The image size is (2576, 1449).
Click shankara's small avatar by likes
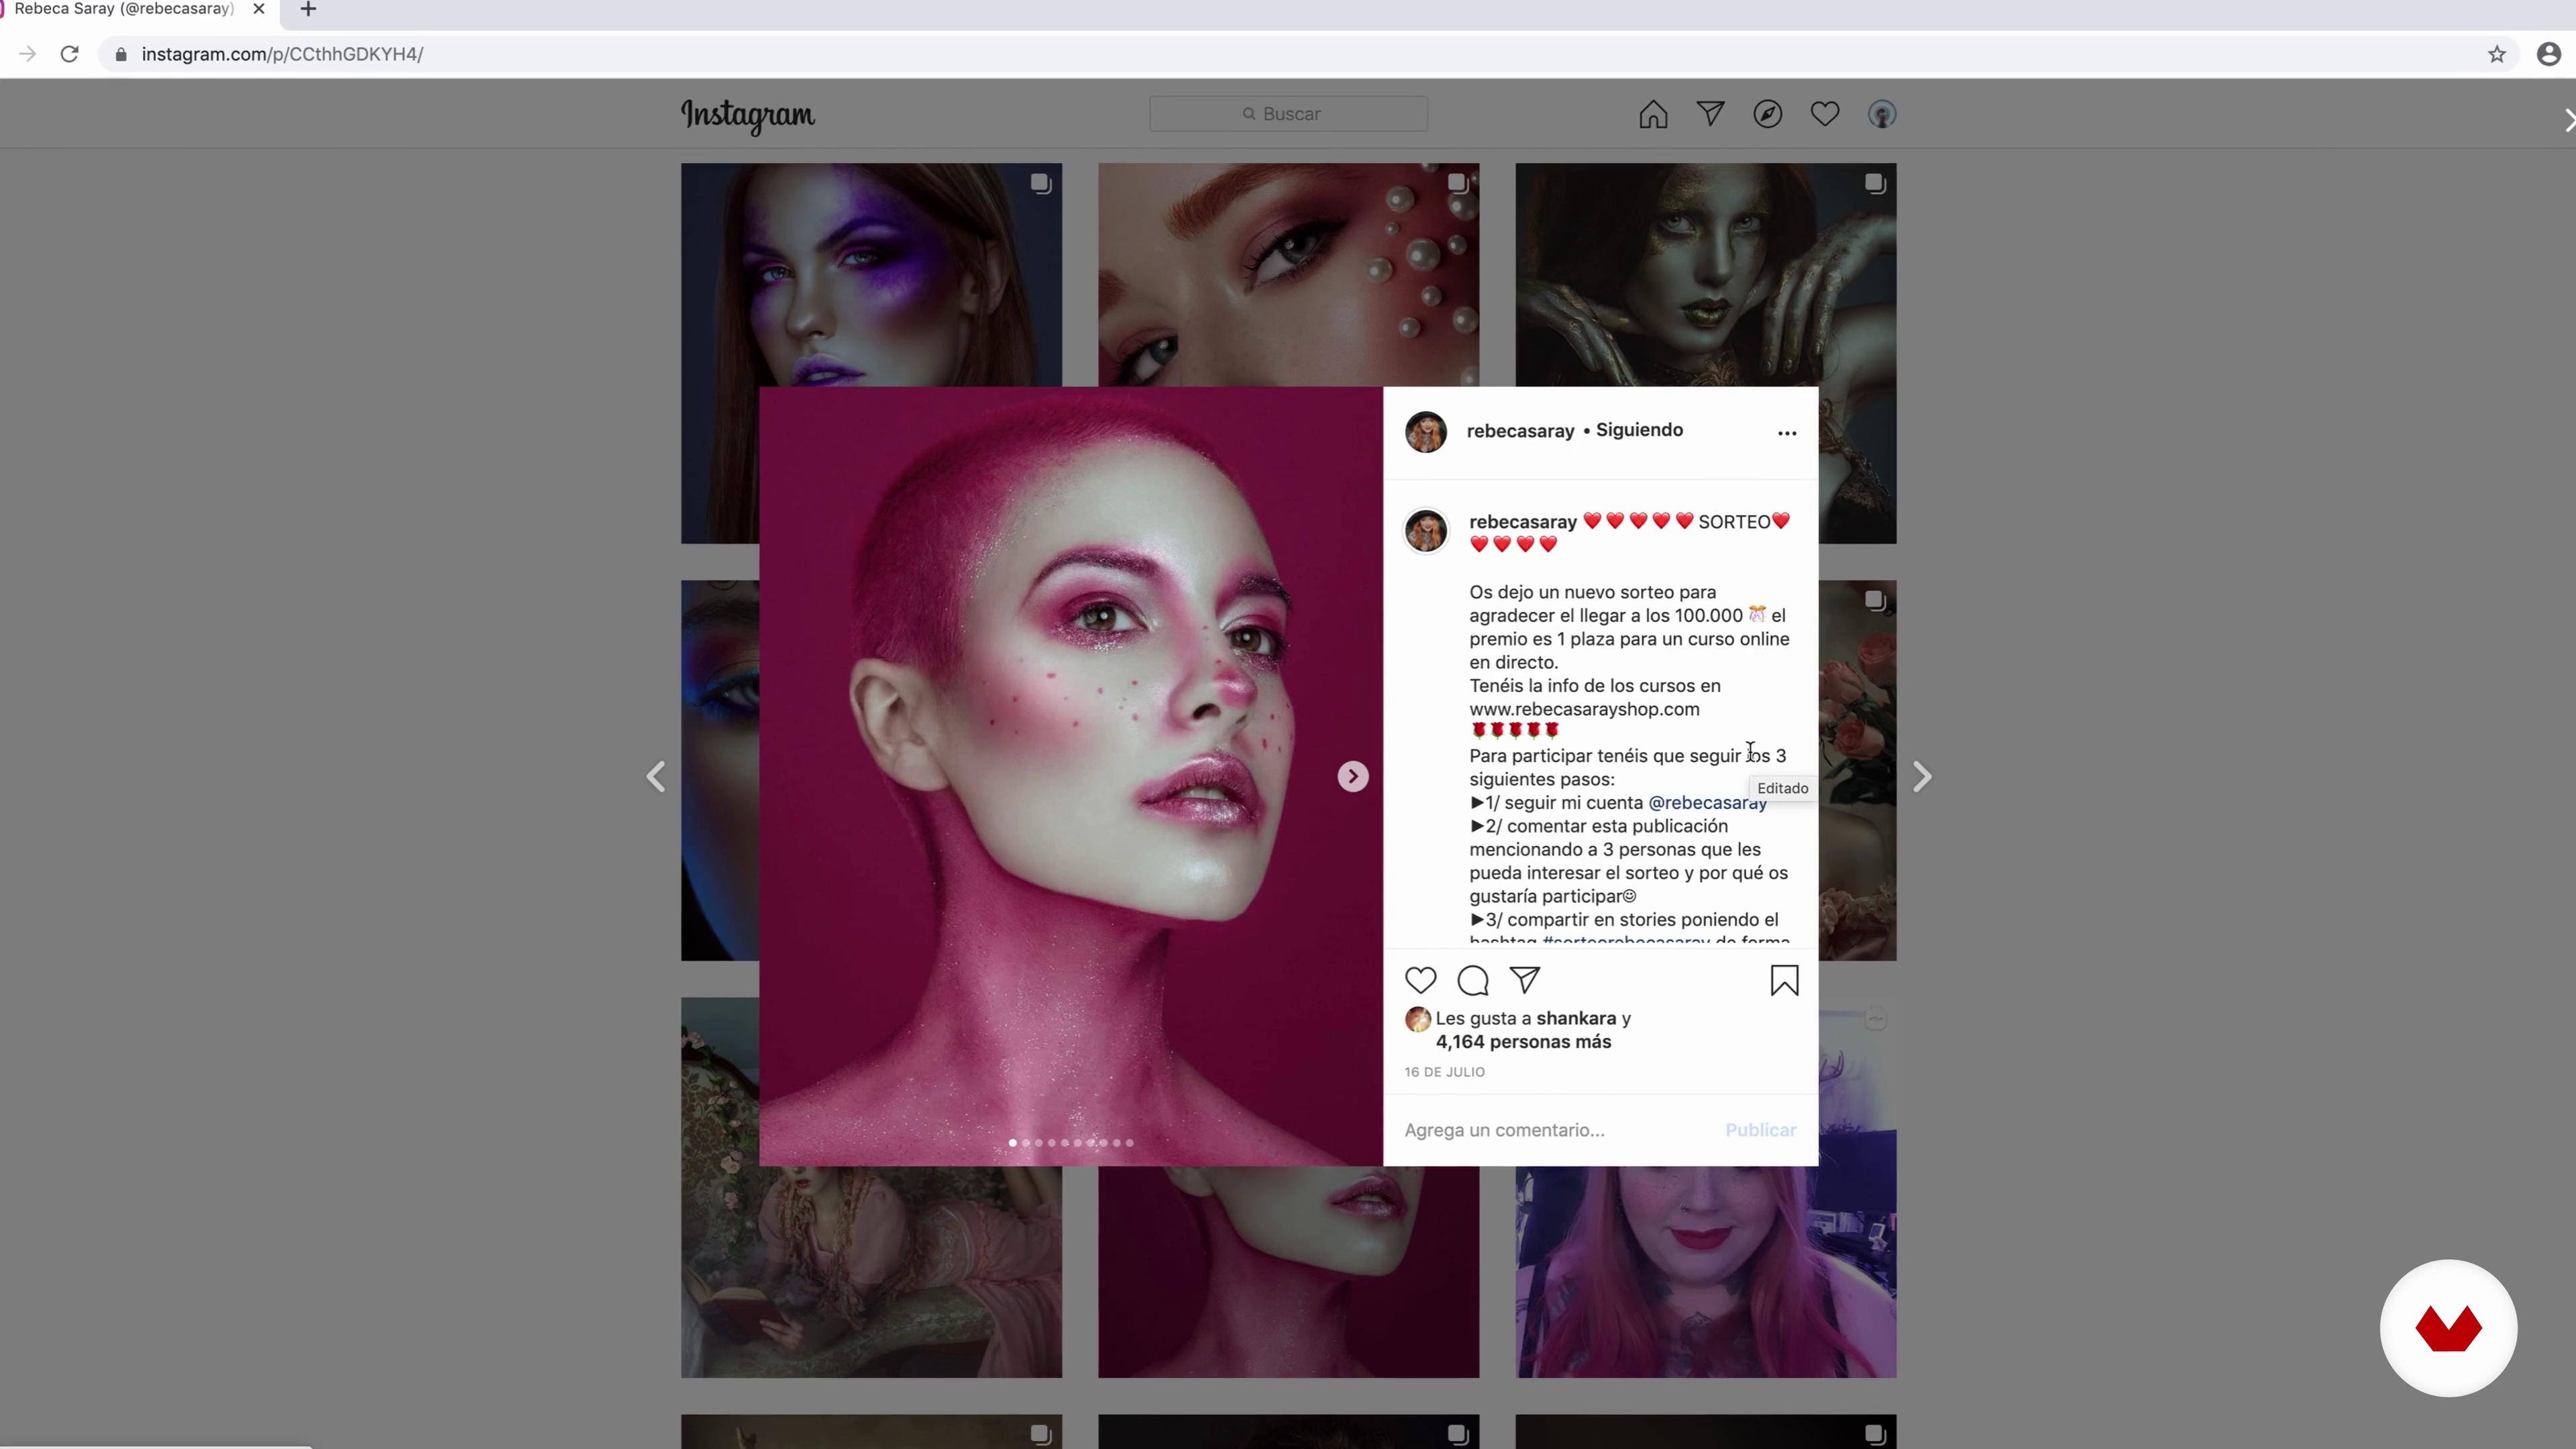[1417, 1019]
